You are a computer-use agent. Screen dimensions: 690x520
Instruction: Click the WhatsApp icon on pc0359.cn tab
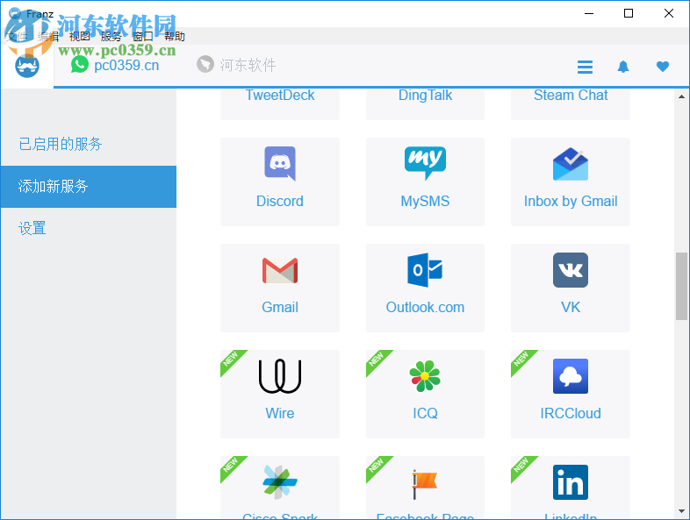(80, 65)
